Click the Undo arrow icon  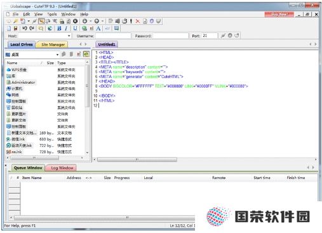coord(25,29)
